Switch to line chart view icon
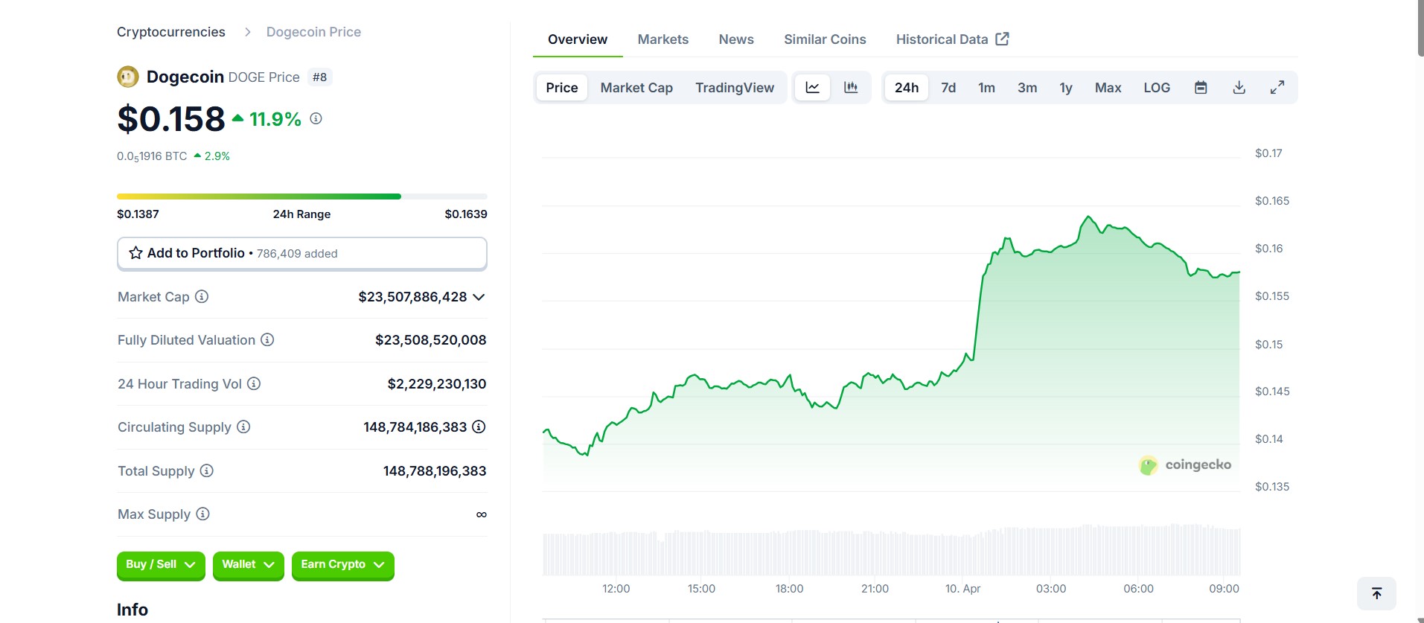Screen dimensions: 1424x623 [x=813, y=88]
